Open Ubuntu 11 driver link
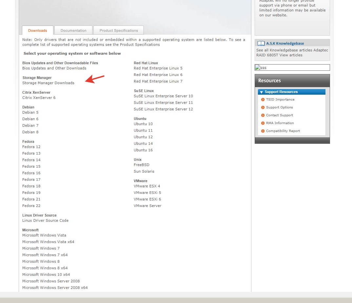Screen dimensions: 352x303 143,130
